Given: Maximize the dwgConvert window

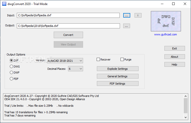Looking at the screenshot, I should pos(173,4).
